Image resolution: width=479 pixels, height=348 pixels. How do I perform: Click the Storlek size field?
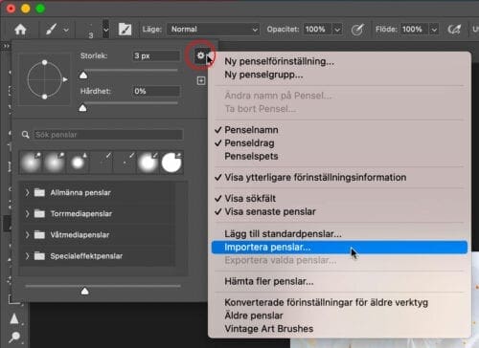pyautogui.click(x=156, y=56)
